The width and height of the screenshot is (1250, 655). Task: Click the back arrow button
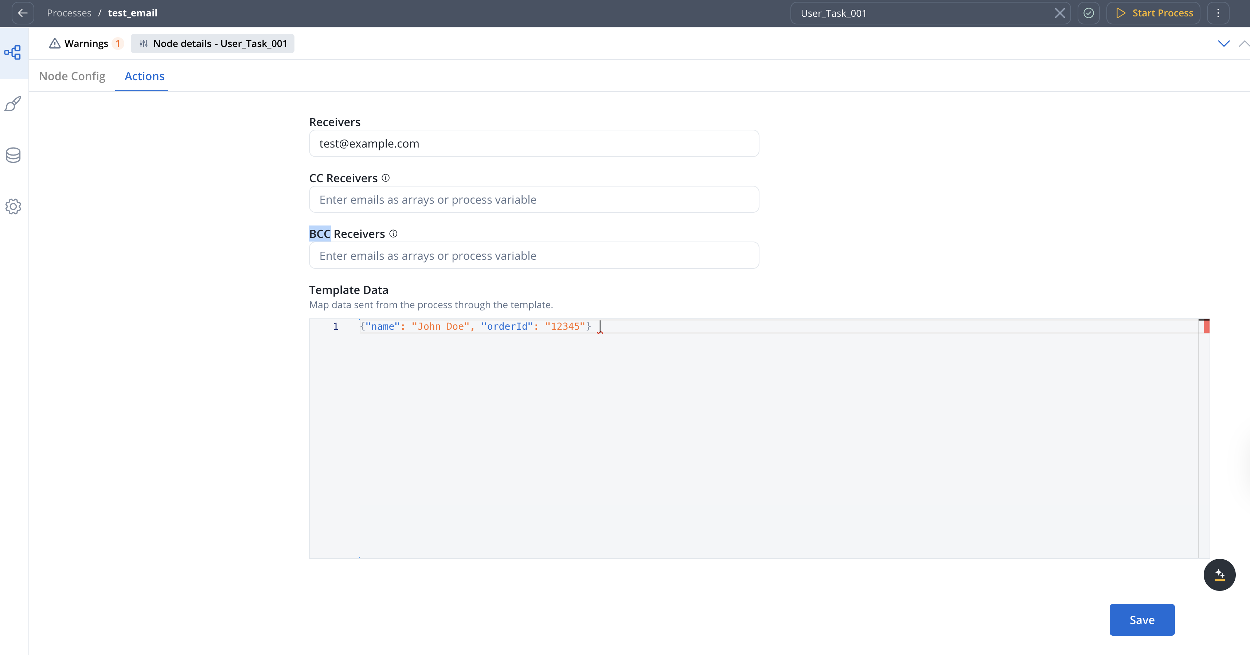point(22,13)
